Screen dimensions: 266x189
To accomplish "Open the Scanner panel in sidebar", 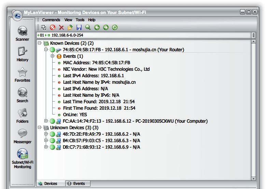I will click(22, 33).
